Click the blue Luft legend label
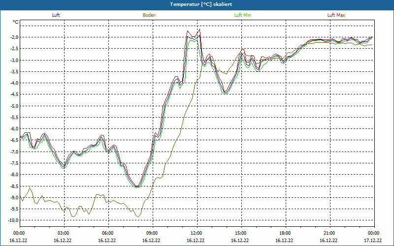 point(56,15)
